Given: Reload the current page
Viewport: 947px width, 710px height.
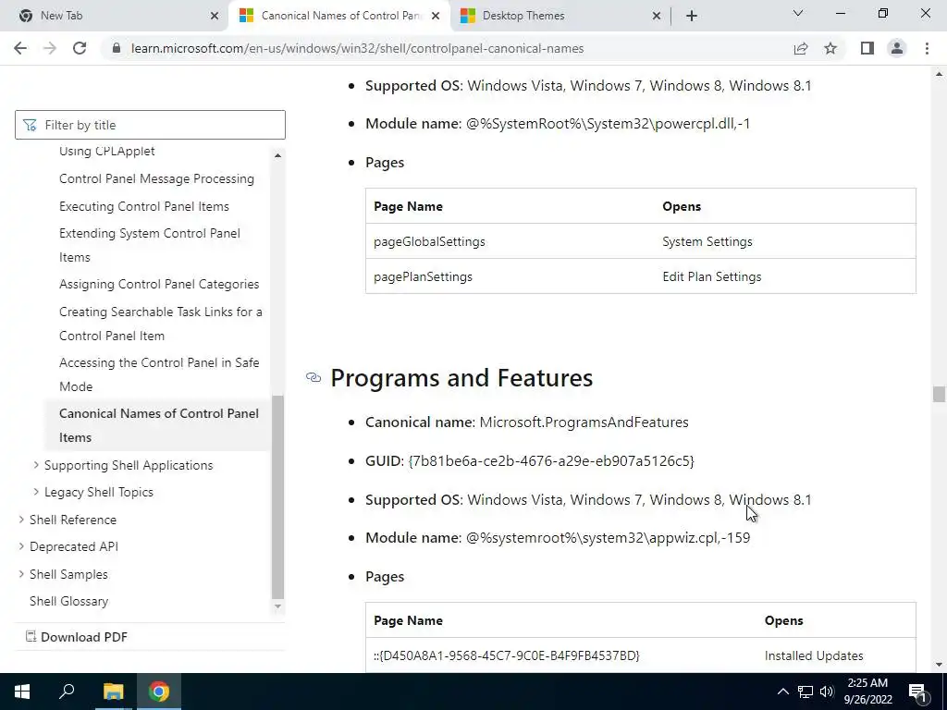Looking at the screenshot, I should click(x=80, y=48).
